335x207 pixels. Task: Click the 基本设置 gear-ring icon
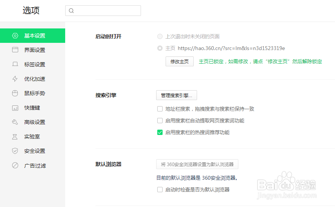point(15,36)
